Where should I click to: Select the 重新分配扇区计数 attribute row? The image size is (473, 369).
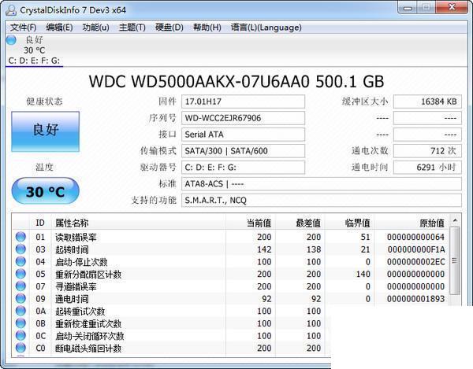pos(230,274)
